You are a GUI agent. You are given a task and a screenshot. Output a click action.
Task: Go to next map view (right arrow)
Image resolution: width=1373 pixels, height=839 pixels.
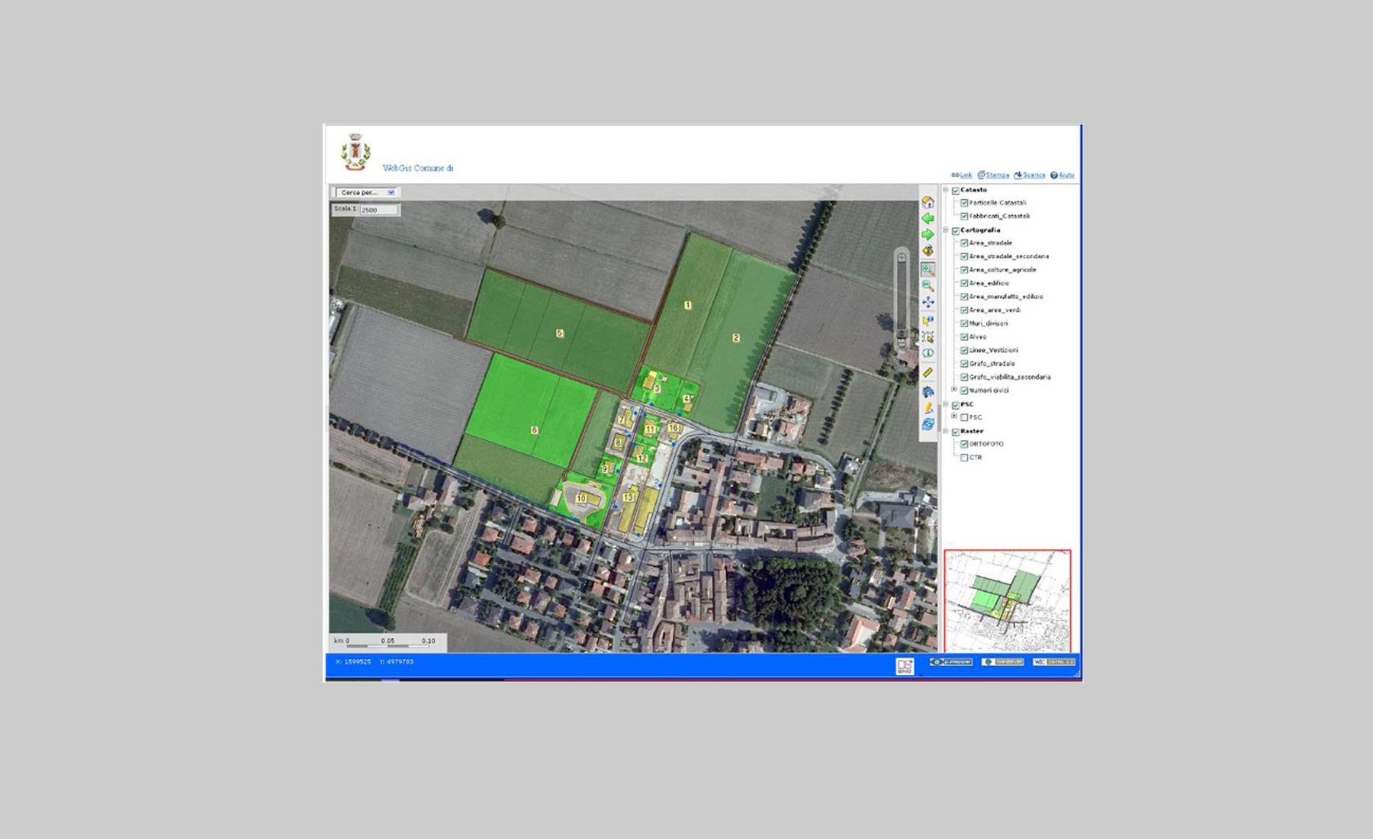(928, 235)
